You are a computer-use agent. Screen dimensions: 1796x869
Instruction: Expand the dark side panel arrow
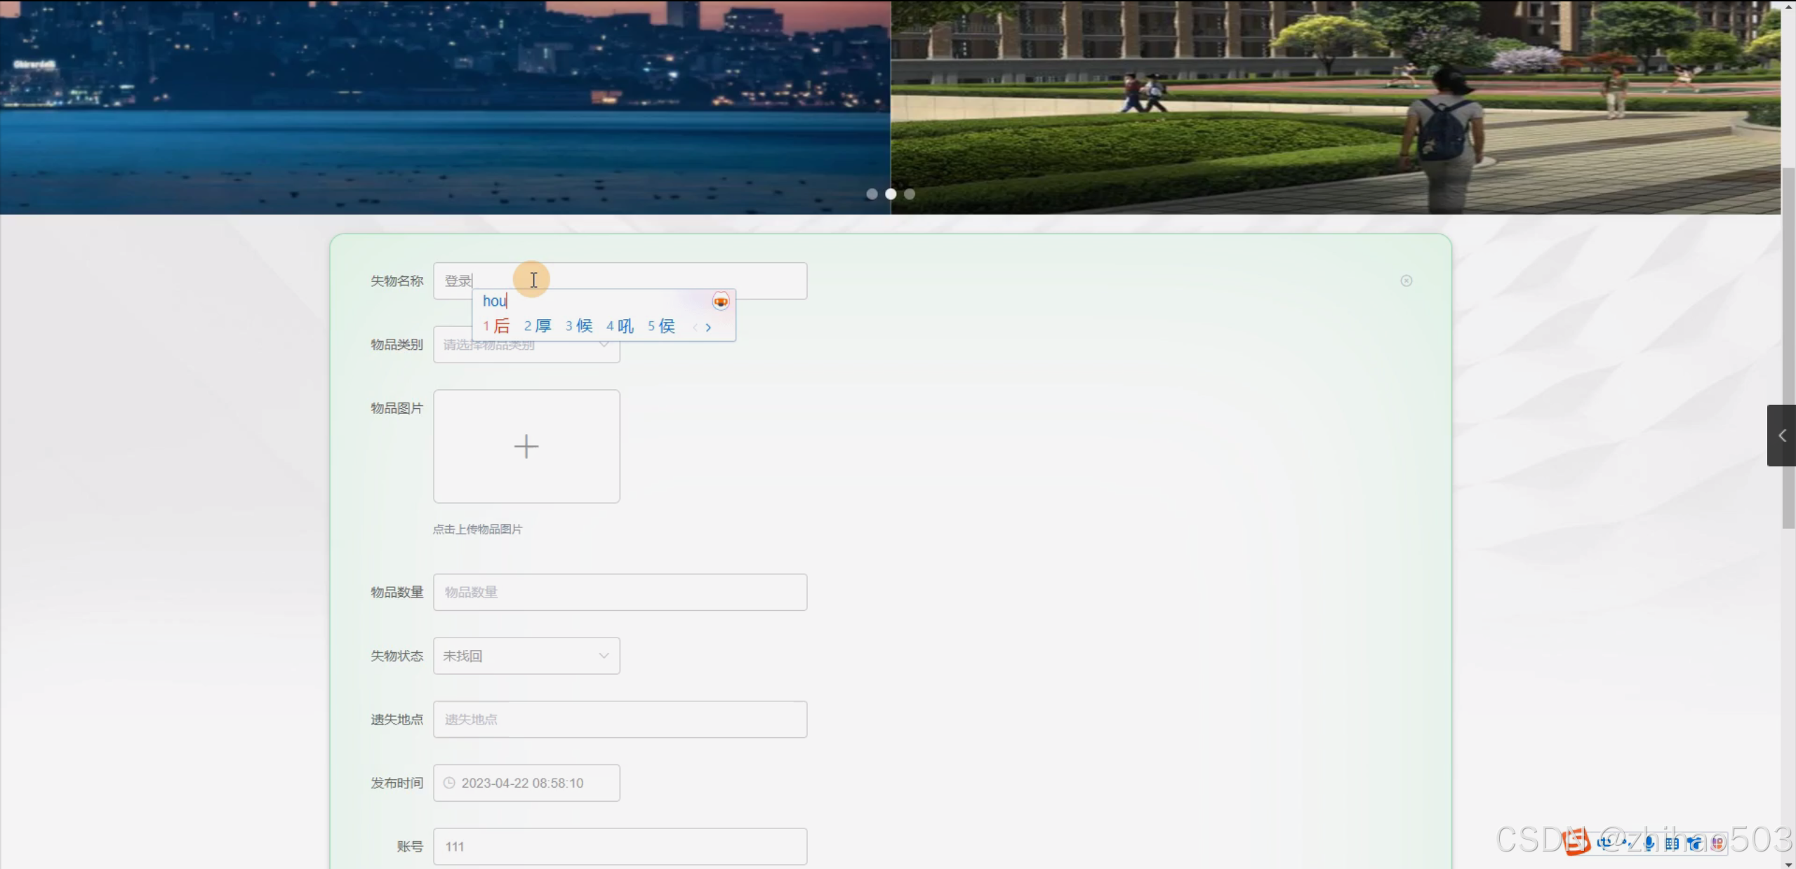click(1782, 436)
